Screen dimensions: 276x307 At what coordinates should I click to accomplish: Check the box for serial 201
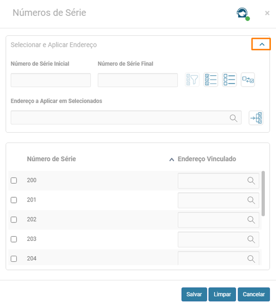point(14,200)
